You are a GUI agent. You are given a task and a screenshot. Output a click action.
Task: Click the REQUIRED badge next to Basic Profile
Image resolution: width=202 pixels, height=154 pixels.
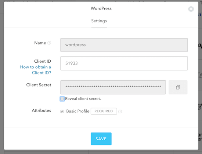click(104, 111)
